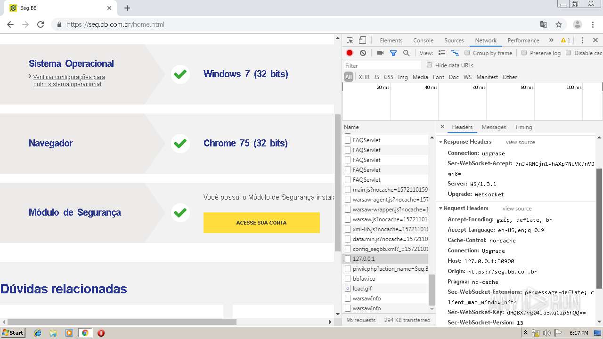
Task: Show more DevTools tabs via the chevron
Action: pos(551,40)
